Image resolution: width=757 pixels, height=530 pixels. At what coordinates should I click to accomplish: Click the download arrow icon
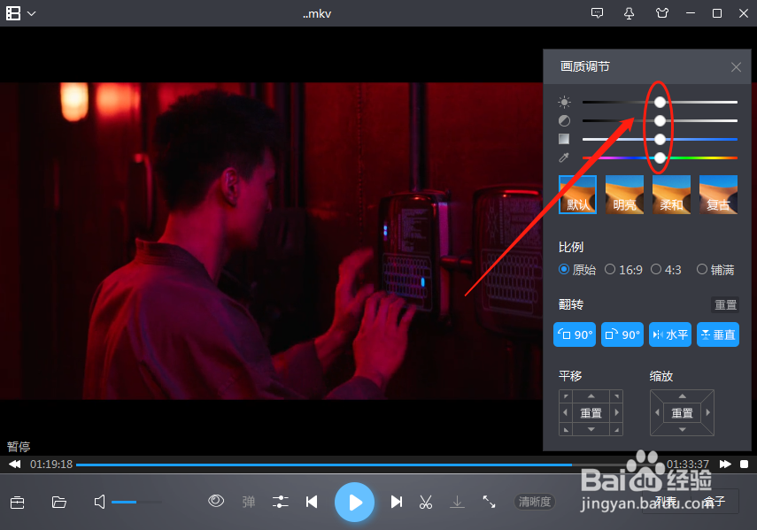[457, 502]
